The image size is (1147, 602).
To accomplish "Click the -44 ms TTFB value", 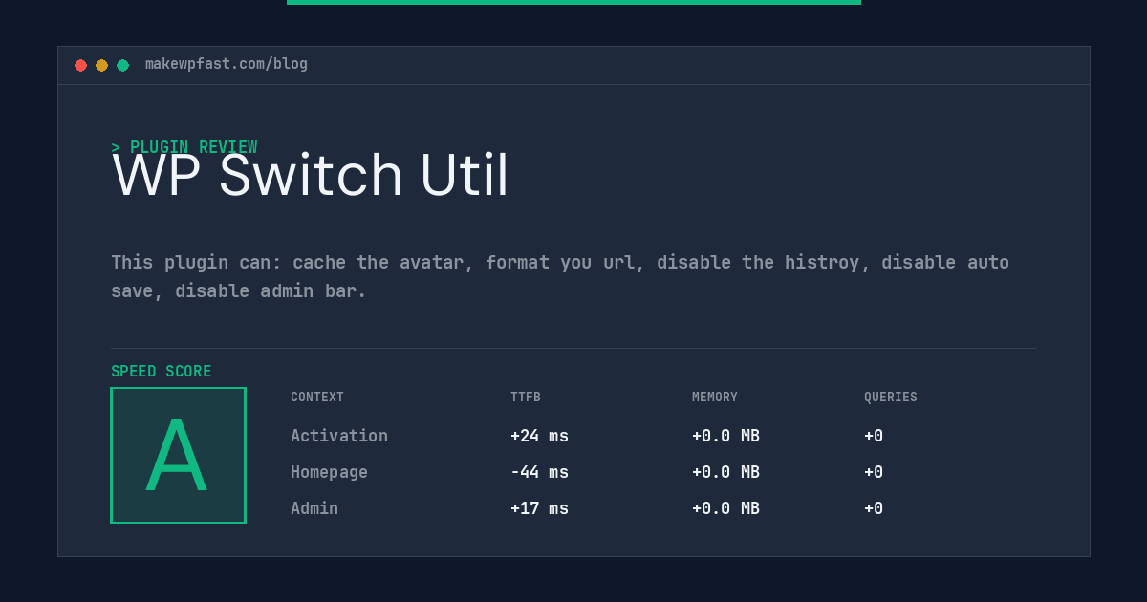I will pos(539,472).
